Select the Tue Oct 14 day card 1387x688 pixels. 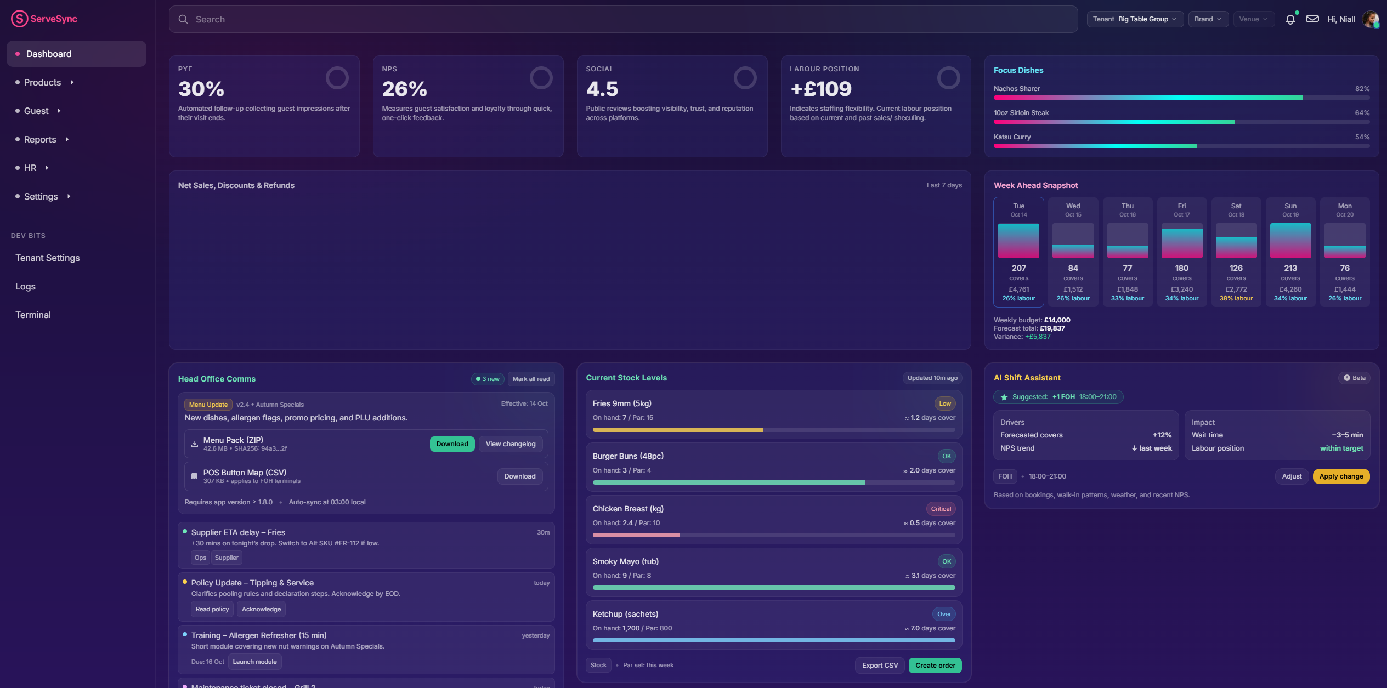coord(1018,252)
